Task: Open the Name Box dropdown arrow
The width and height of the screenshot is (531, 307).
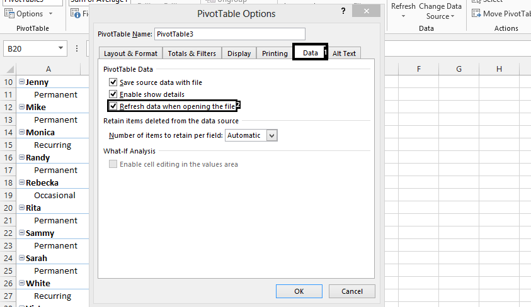Action: [60, 48]
